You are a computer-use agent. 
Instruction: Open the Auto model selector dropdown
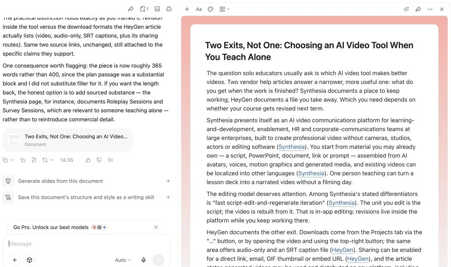click(123, 260)
